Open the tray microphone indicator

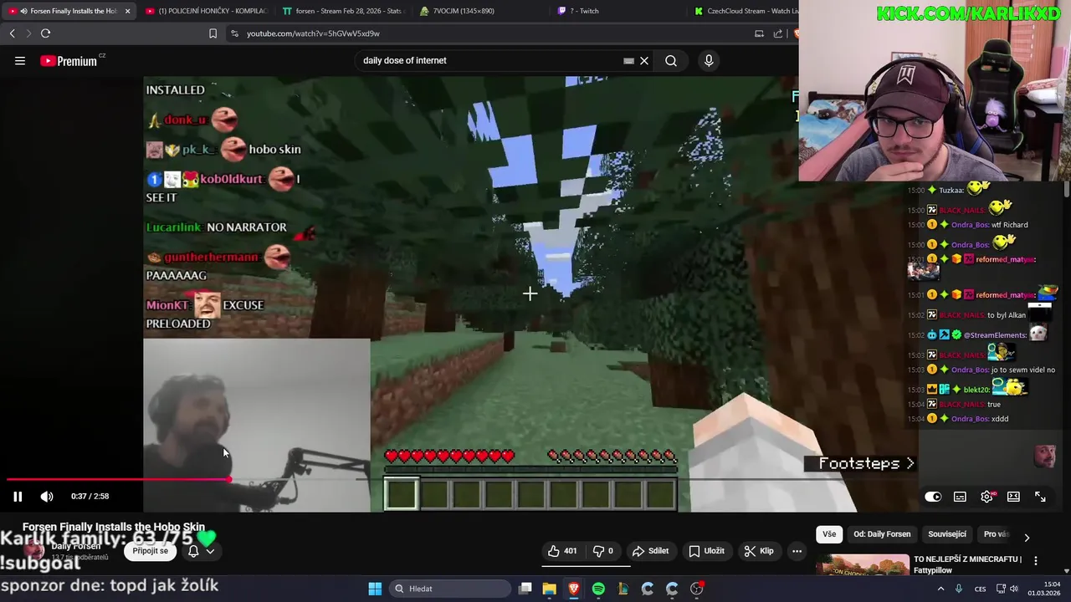959,589
